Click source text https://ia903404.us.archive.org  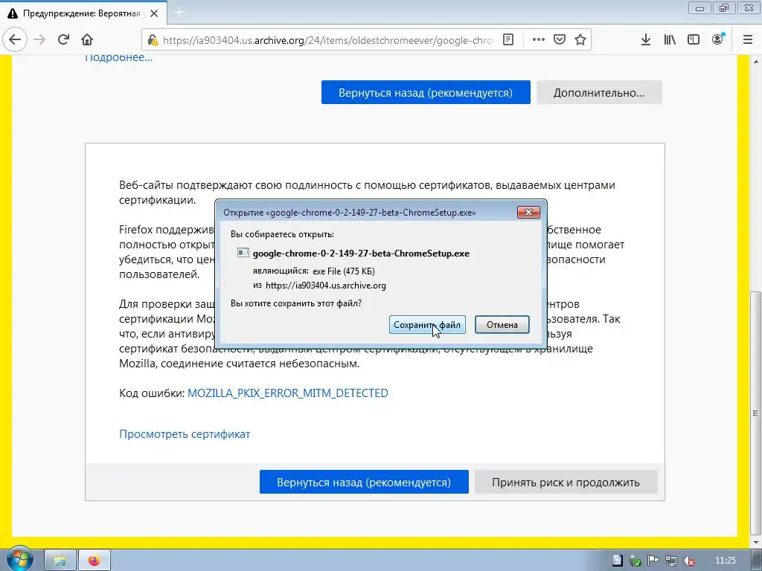(326, 285)
